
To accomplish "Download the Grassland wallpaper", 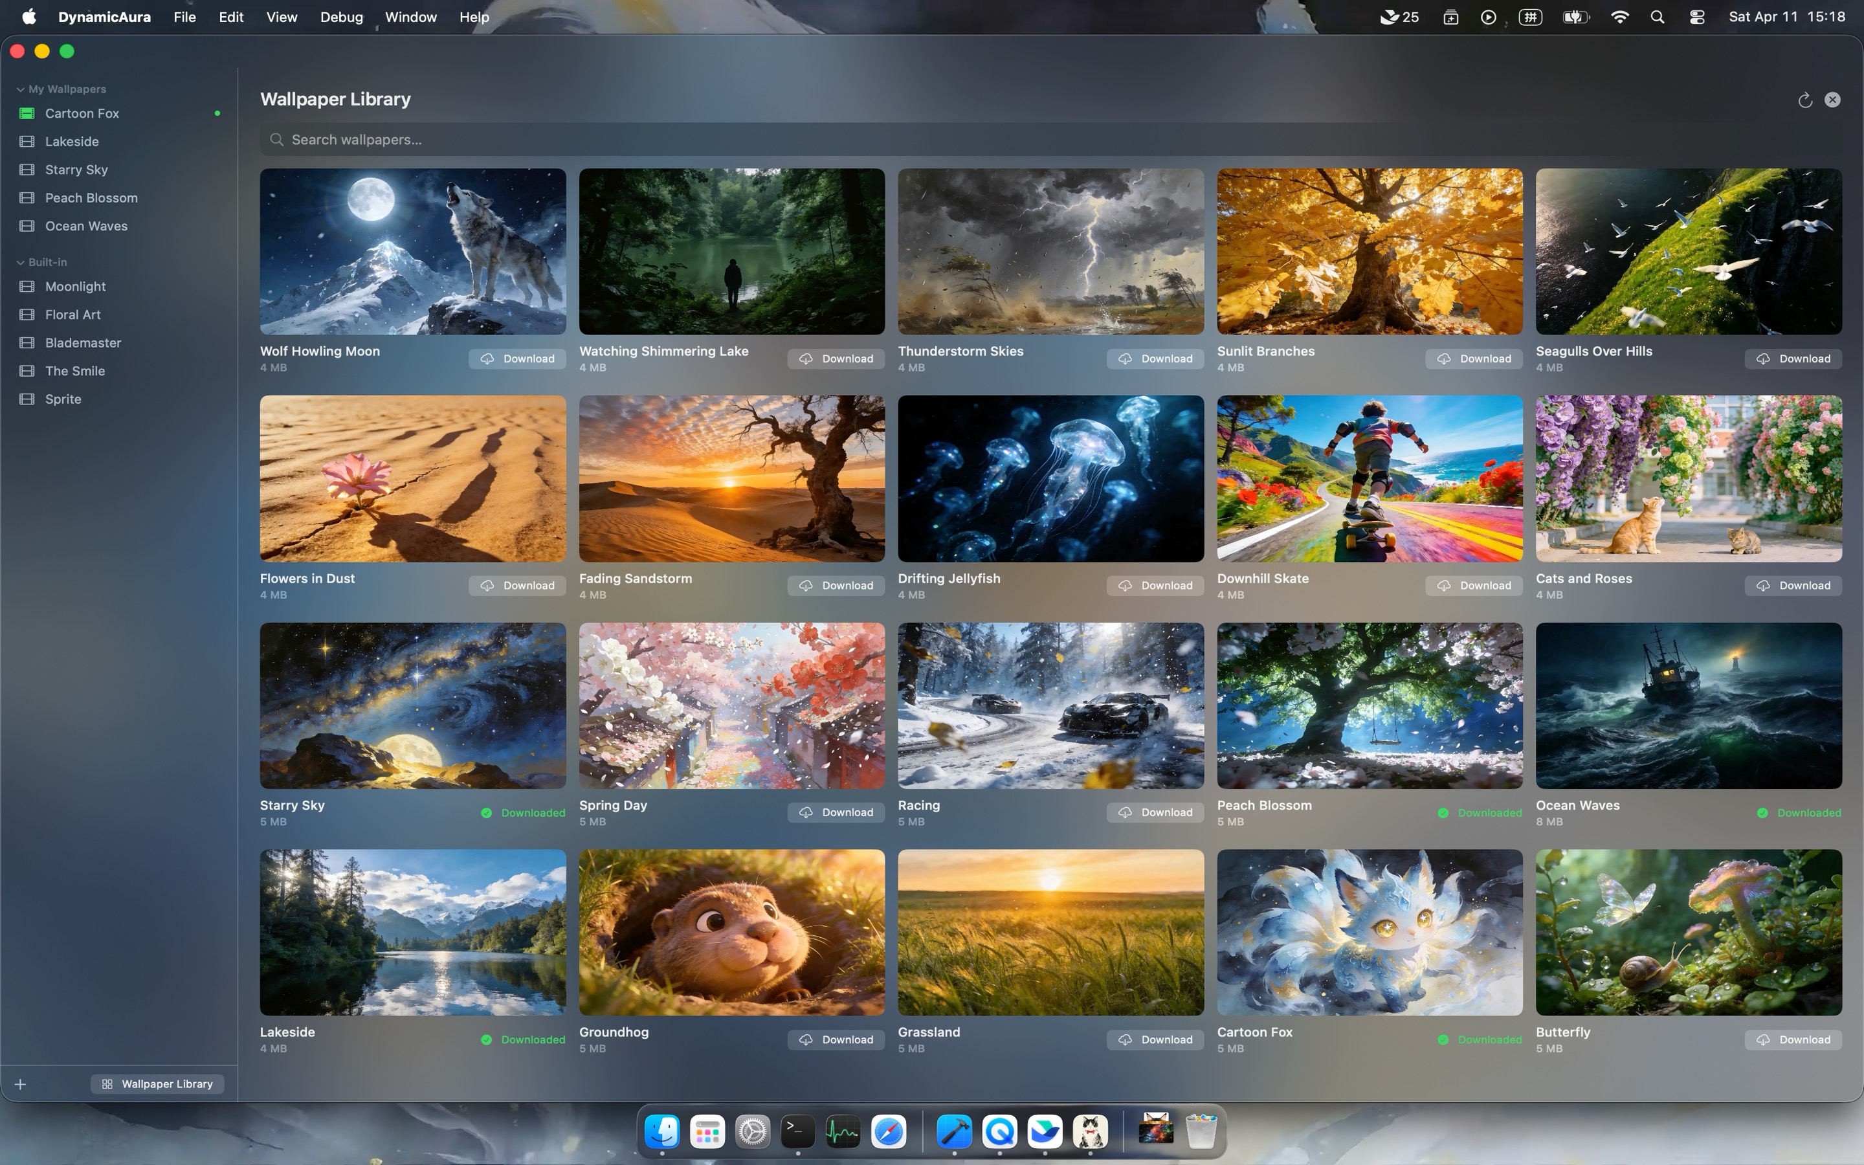I will pyautogui.click(x=1155, y=1039).
